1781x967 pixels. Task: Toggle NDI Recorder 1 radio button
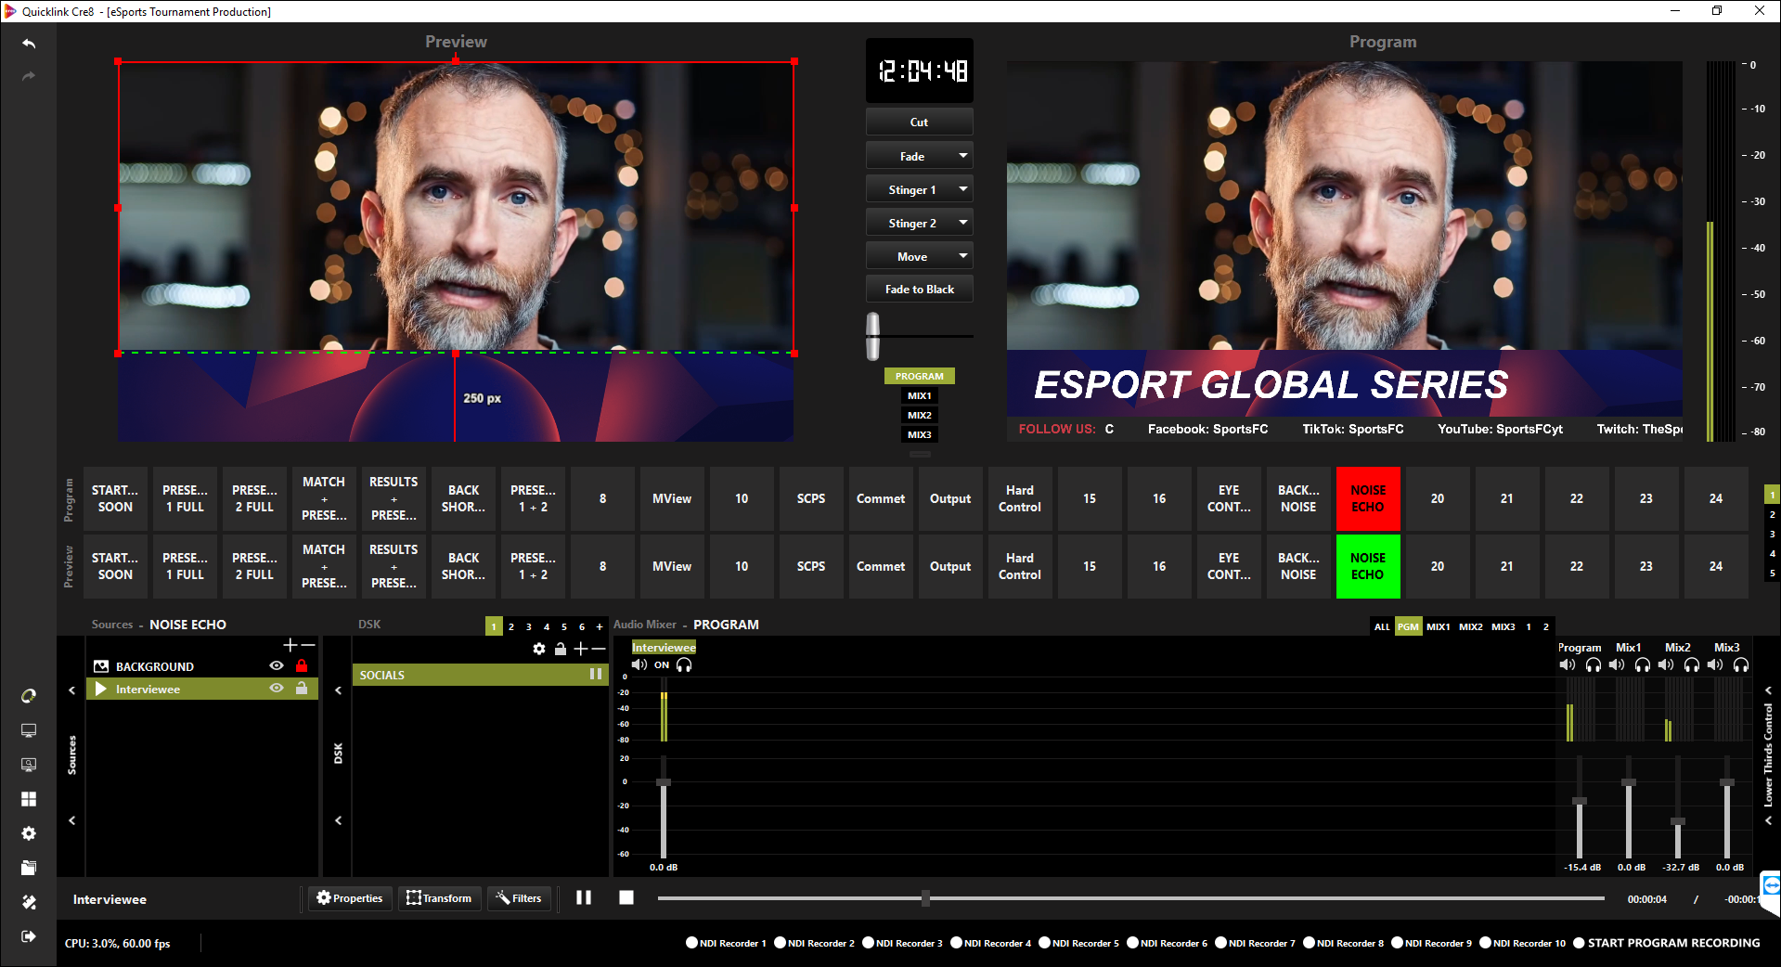click(x=691, y=943)
